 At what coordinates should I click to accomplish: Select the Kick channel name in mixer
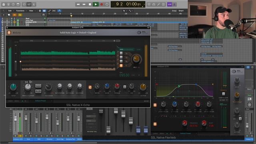pos(28,139)
